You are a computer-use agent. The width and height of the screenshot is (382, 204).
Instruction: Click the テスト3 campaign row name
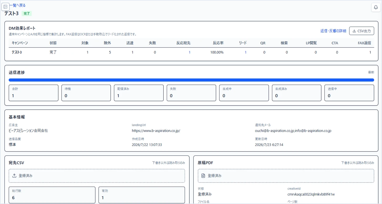[x=17, y=52]
